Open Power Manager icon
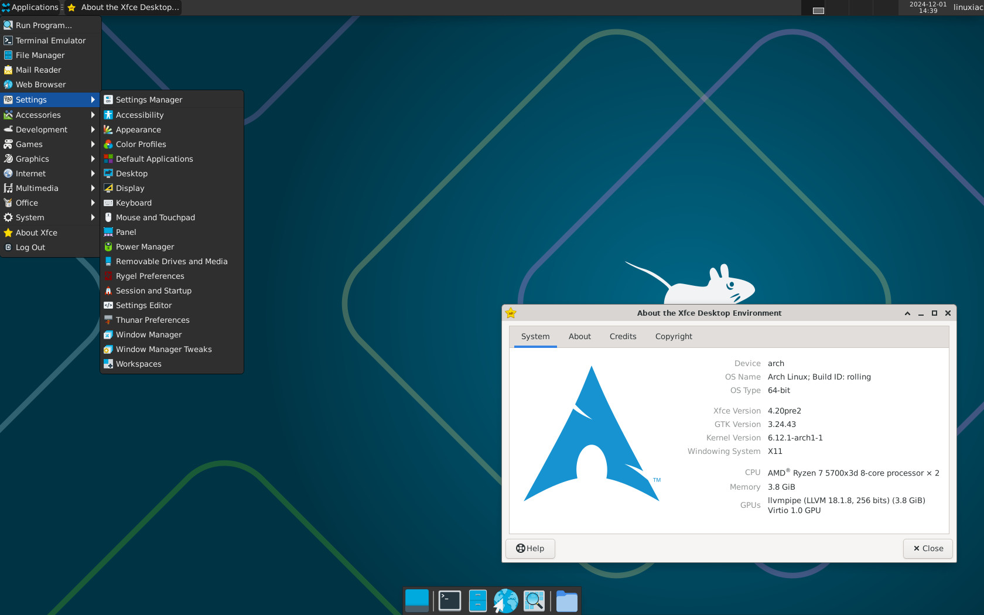The image size is (984, 615). pos(108,247)
